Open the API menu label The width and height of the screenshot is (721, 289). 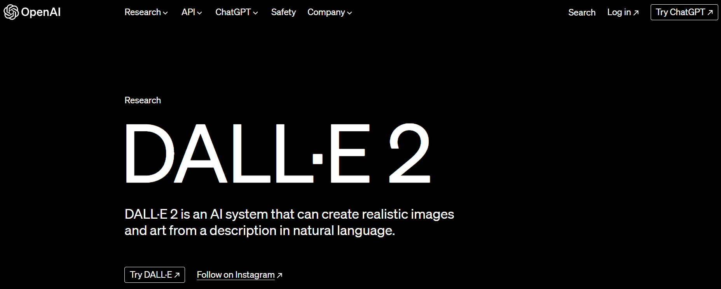click(x=188, y=12)
